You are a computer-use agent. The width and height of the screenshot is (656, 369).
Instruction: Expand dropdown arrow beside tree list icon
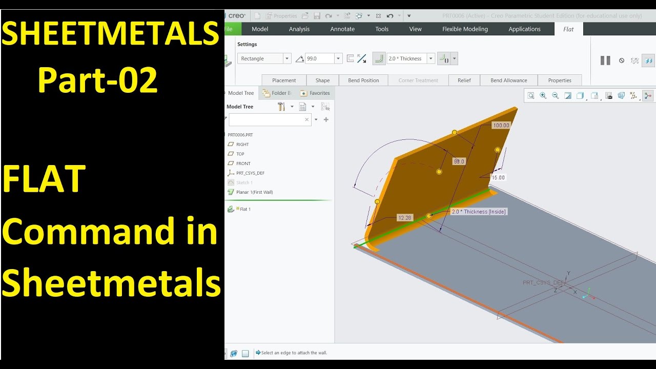[x=313, y=107]
